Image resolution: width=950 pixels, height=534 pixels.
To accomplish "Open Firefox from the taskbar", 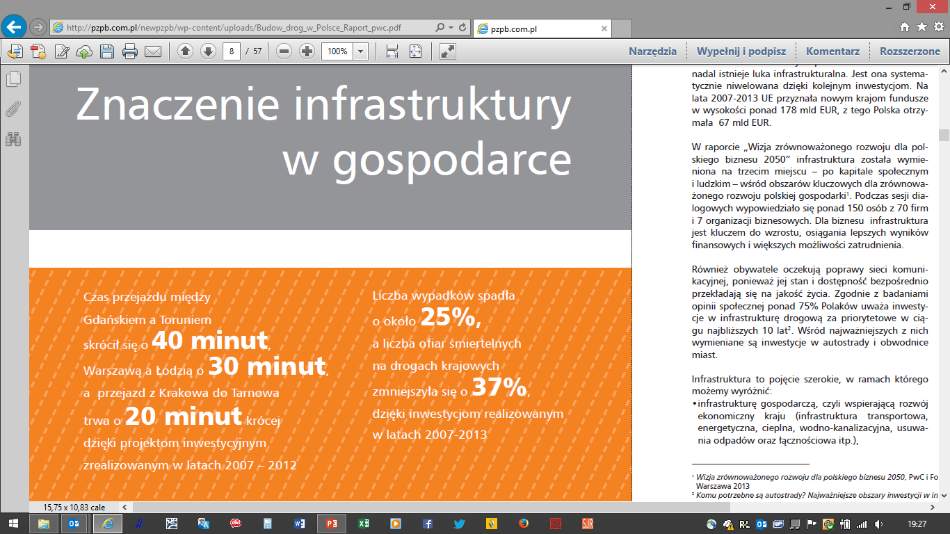I will coord(524,524).
